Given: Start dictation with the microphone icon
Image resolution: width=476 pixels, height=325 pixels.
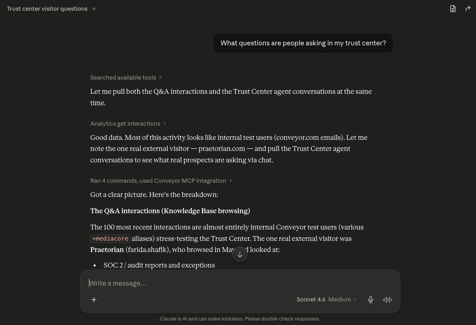Looking at the screenshot, I should (371, 300).
